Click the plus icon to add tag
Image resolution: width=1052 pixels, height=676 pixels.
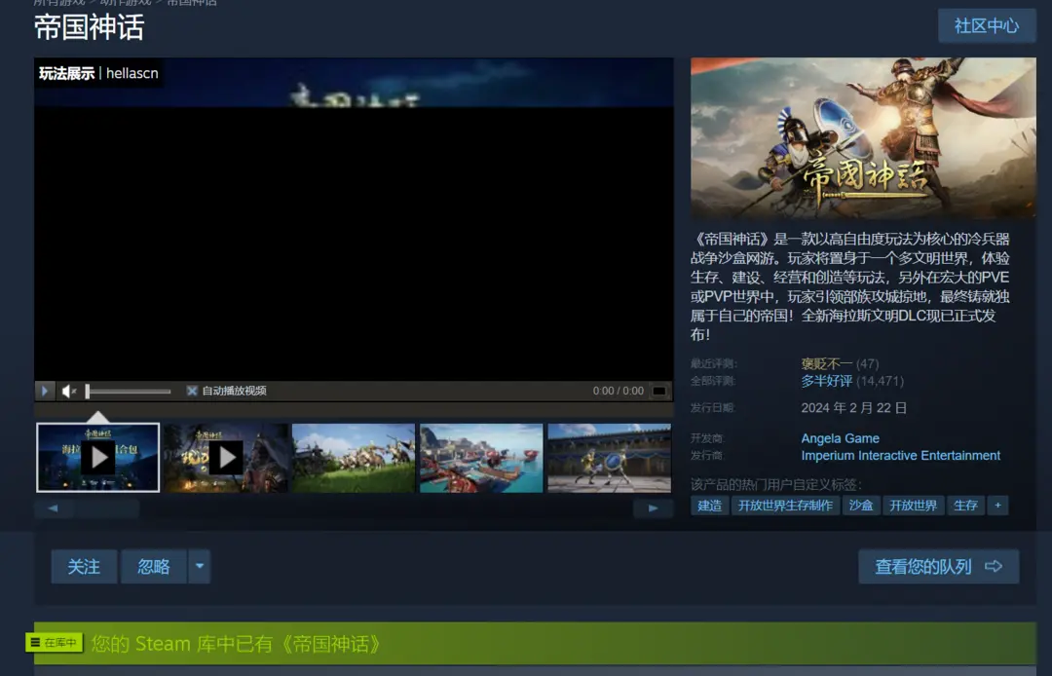[x=996, y=506]
